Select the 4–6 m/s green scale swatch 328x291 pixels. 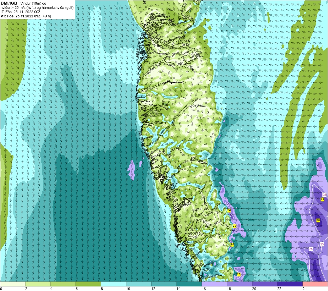pyautogui.click(x=63, y=284)
